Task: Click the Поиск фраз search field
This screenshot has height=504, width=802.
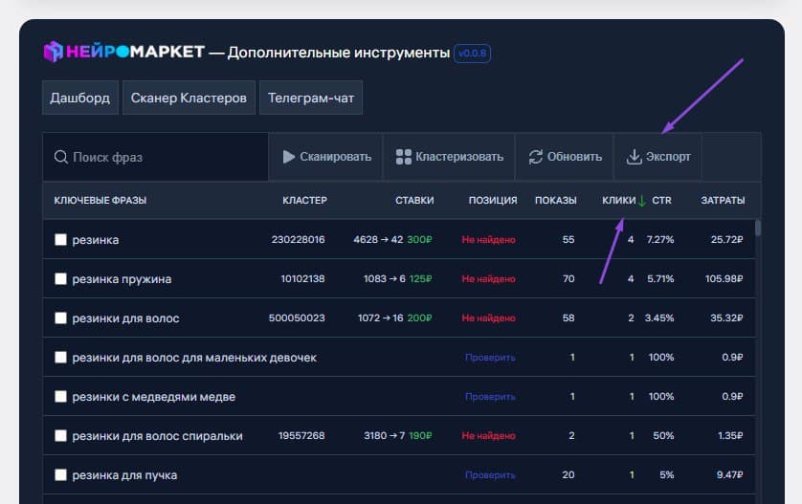Action: [156, 157]
